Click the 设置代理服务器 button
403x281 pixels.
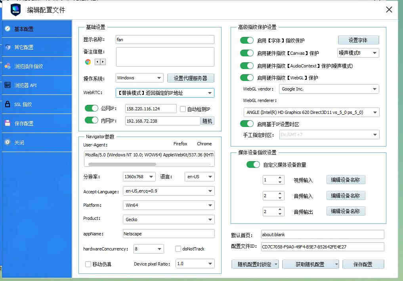[191, 78]
